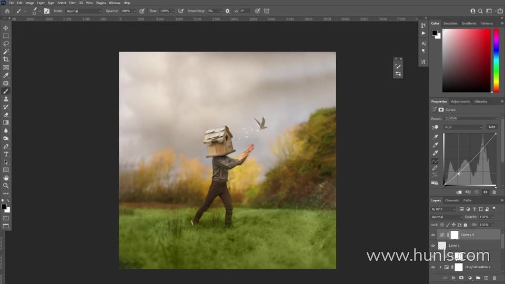Viewport: 505px width, 284px height.
Task: Open the RGB channel dropdown
Action: point(463,127)
